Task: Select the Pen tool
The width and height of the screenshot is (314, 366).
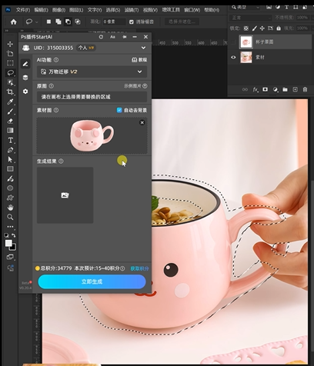Action: pos(10,150)
